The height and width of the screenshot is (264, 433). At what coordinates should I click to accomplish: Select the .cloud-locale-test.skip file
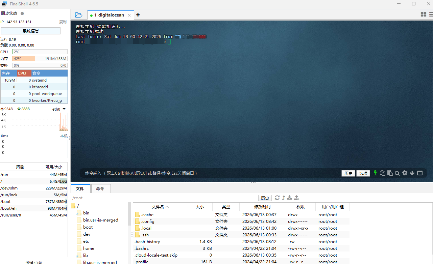pyautogui.click(x=241, y=255)
